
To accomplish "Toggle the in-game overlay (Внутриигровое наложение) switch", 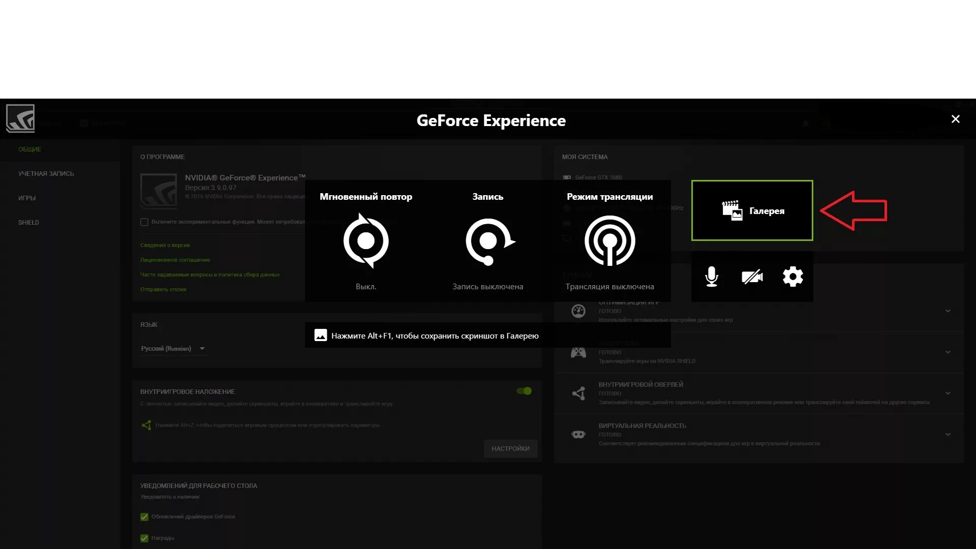I will tap(524, 391).
